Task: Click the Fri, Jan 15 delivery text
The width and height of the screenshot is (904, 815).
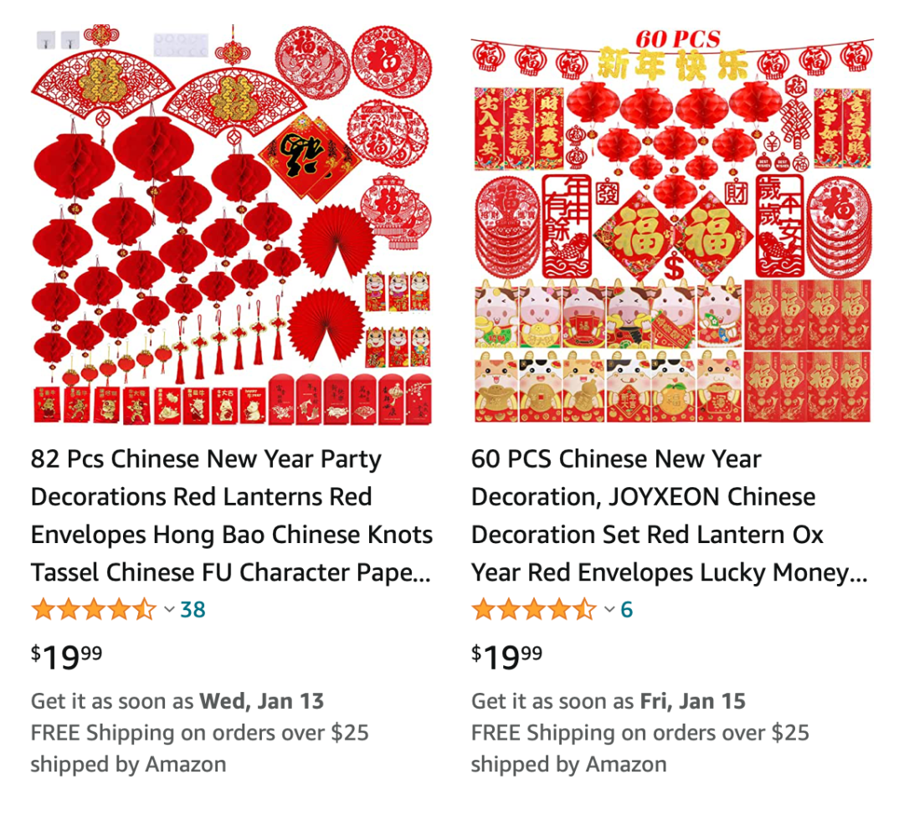Action: point(693,701)
